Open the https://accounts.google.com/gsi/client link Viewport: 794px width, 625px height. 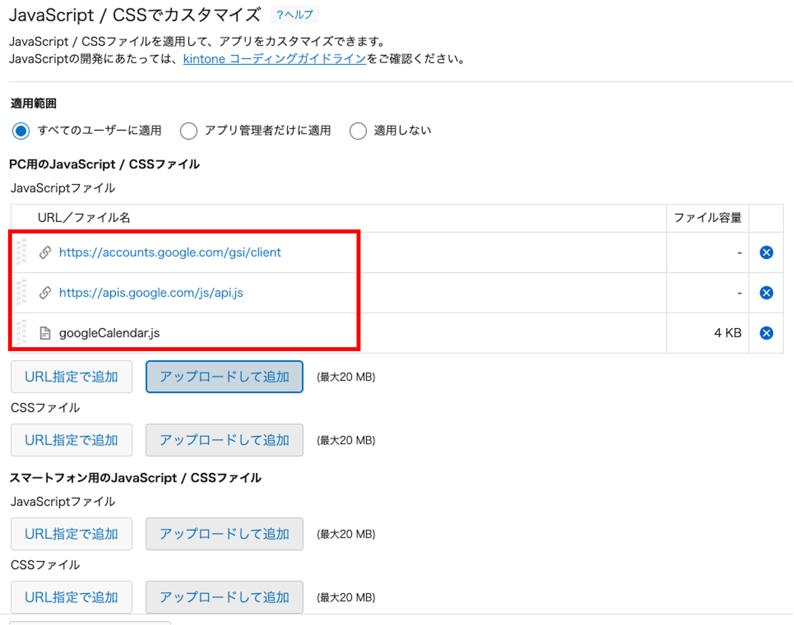[x=170, y=252]
